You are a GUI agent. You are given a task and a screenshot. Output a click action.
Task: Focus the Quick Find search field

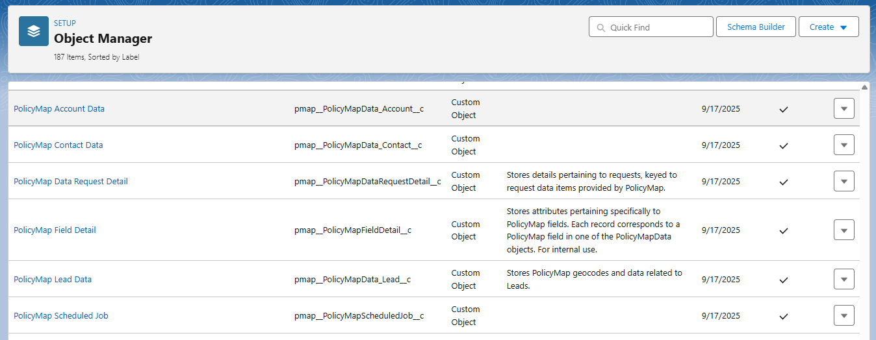[x=658, y=27]
